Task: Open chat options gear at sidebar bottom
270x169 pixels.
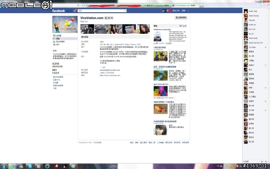Action: coord(262,161)
